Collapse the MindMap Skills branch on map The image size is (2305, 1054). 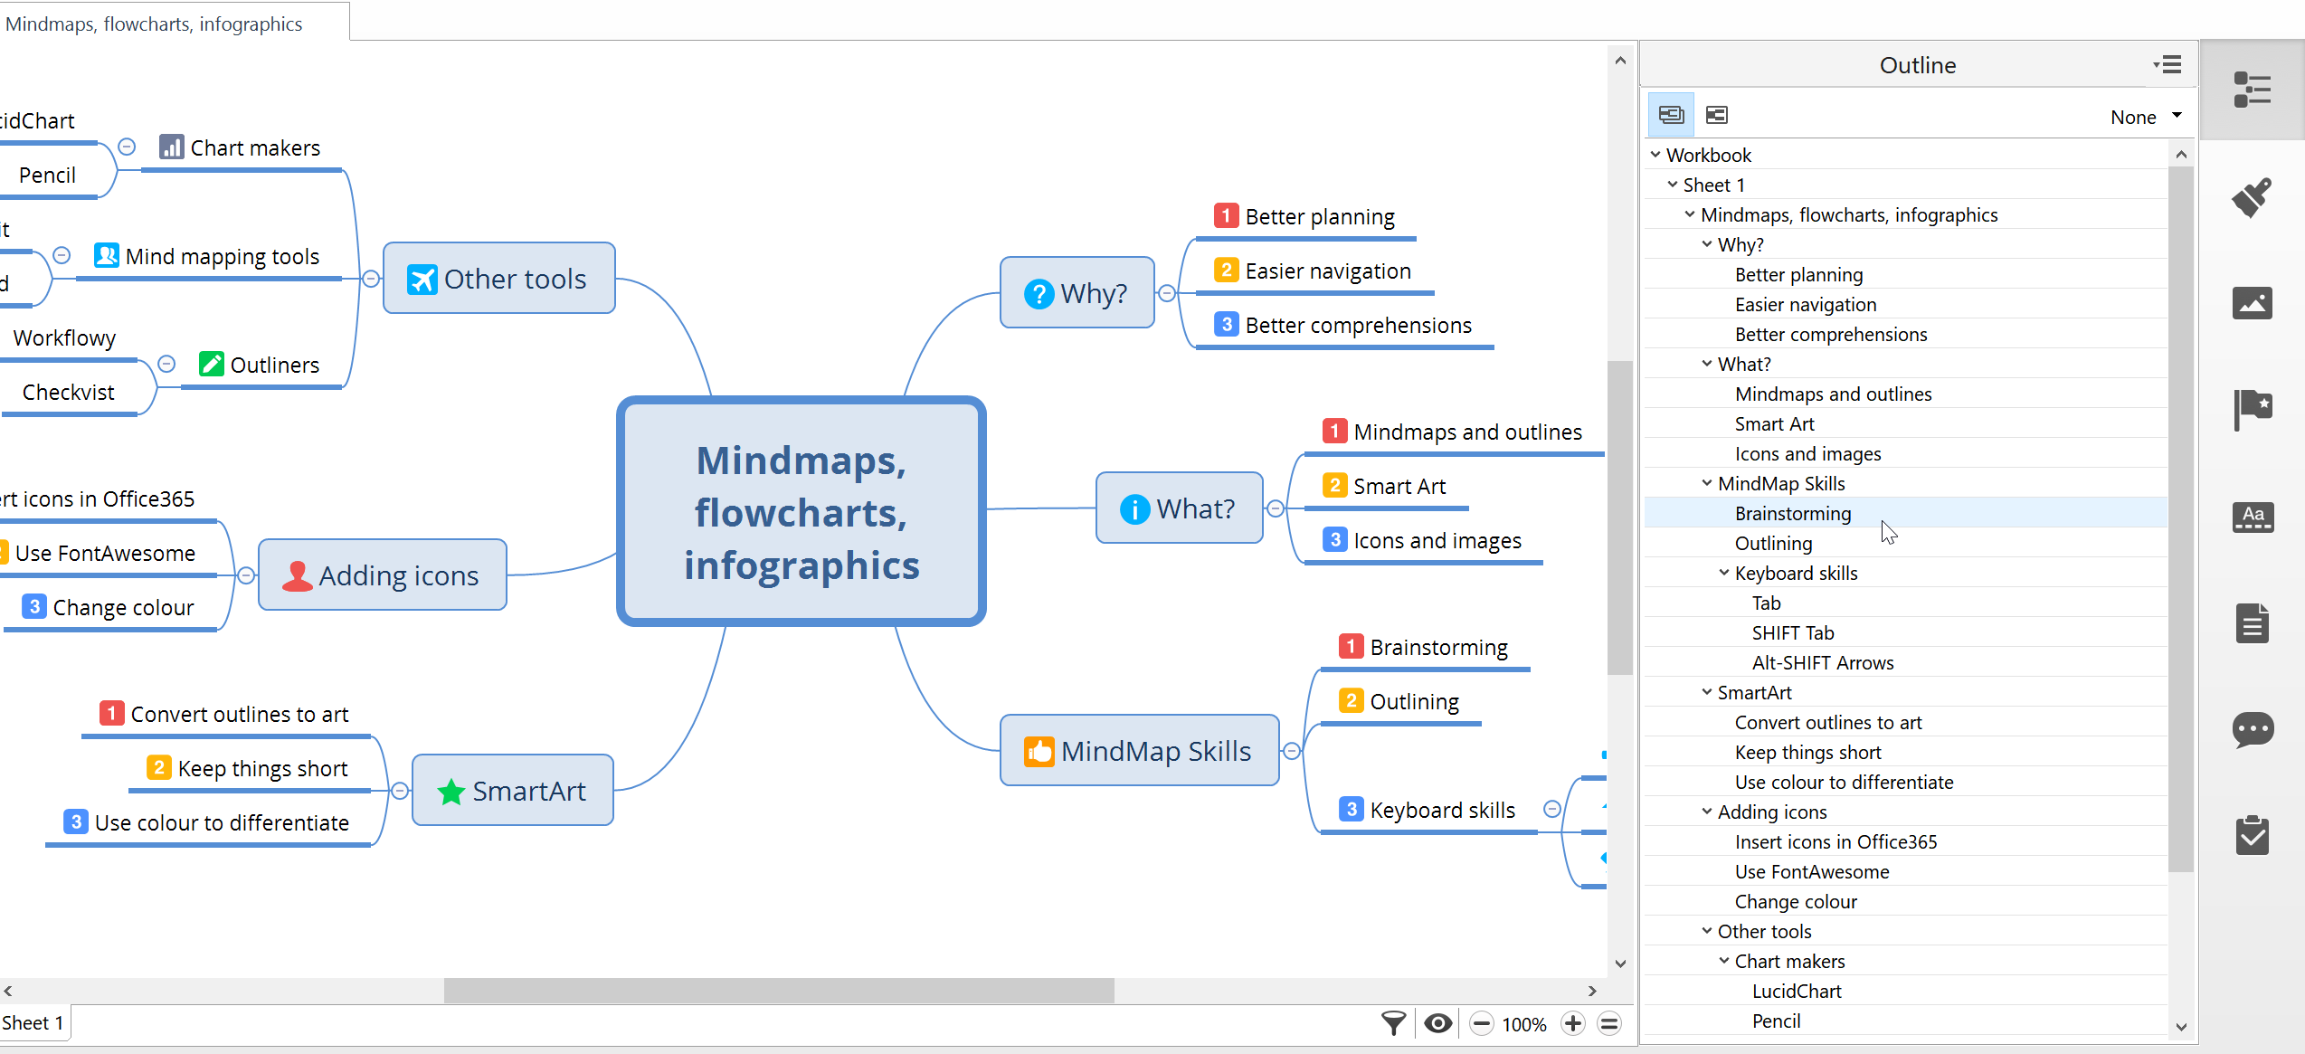click(x=1292, y=751)
